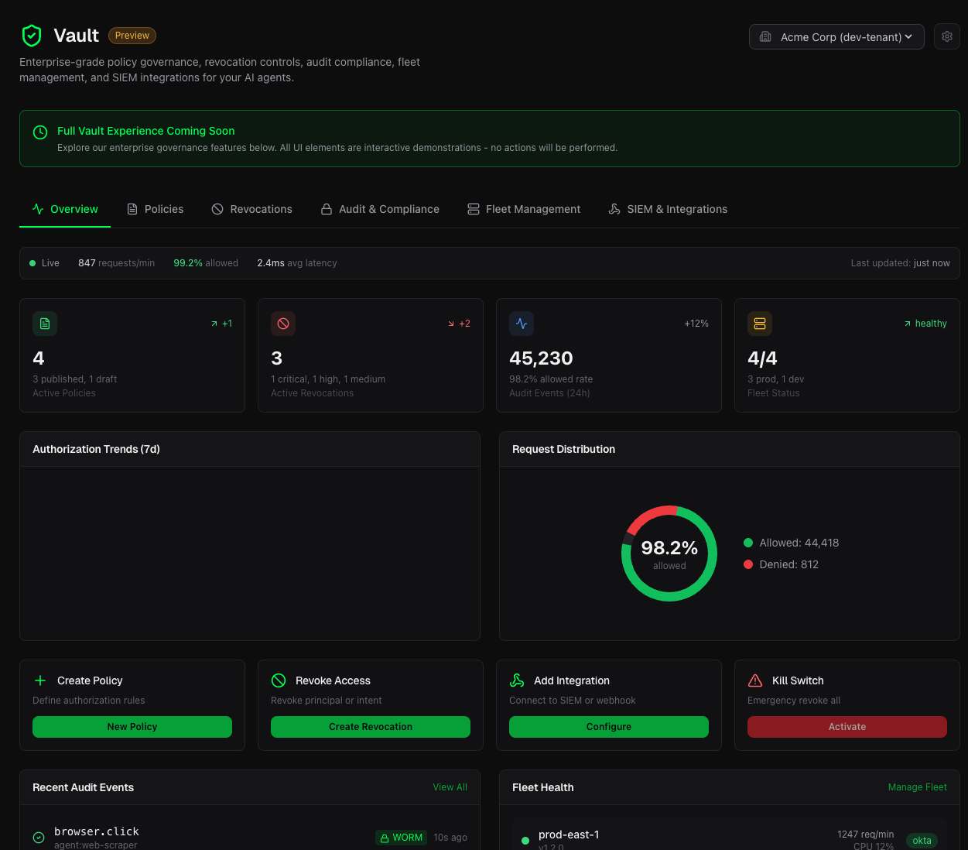968x850 pixels.
Task: Click the Add Integration webhook icon
Action: pyautogui.click(x=517, y=680)
